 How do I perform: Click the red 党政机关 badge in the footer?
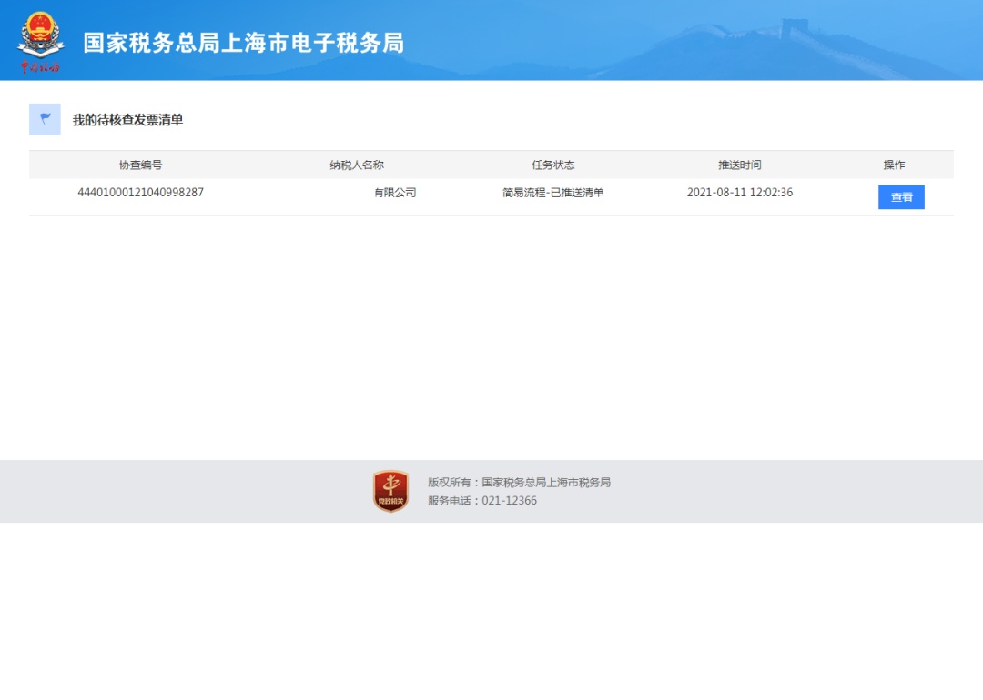(x=390, y=491)
